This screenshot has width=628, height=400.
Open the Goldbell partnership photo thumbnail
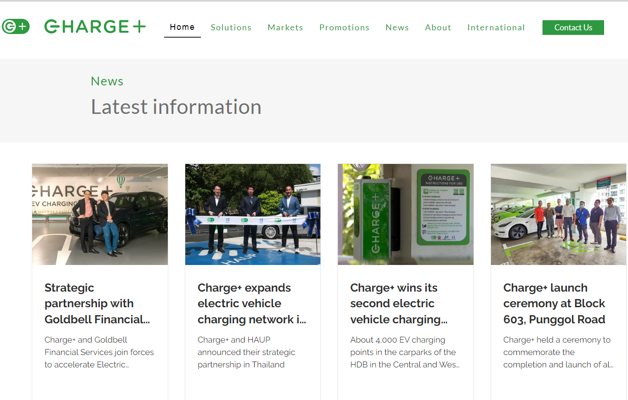(x=100, y=214)
